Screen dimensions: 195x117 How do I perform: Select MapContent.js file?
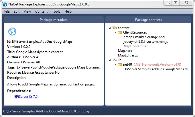(x=135, y=46)
